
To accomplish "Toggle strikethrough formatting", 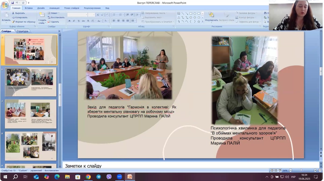I will 83,21.
